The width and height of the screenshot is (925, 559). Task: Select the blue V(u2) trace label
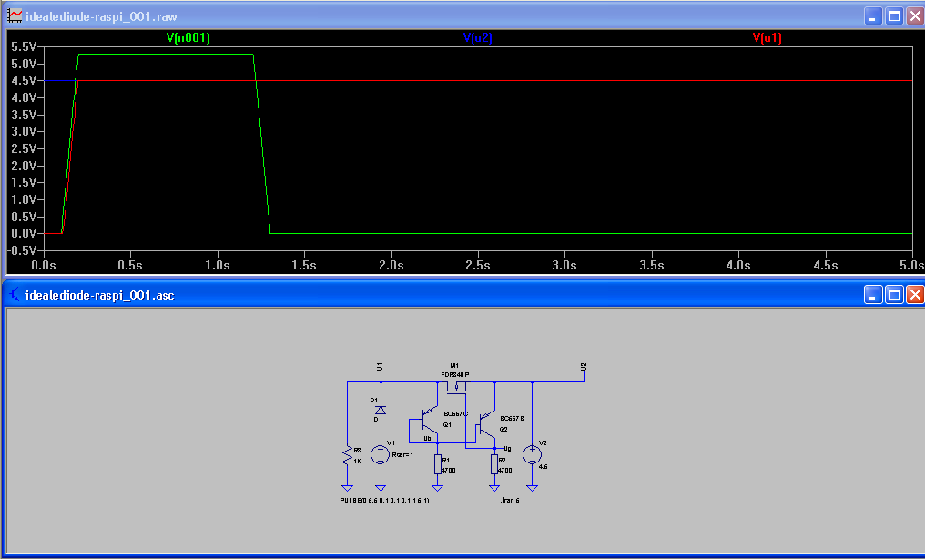click(x=478, y=37)
